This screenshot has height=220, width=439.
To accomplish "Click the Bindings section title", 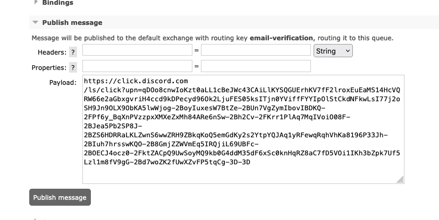I will [x=58, y=3].
